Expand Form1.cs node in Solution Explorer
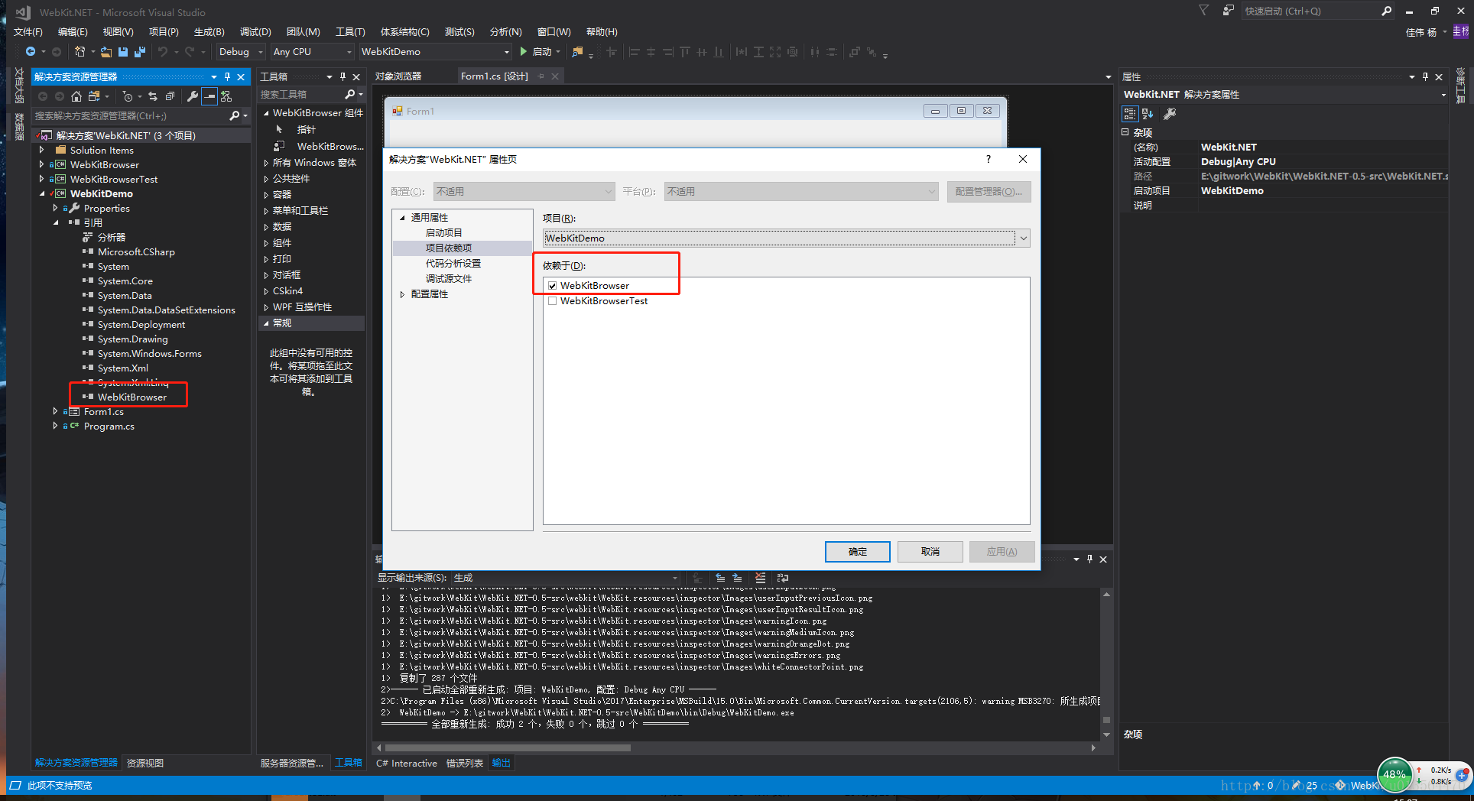The image size is (1474, 801). point(55,411)
